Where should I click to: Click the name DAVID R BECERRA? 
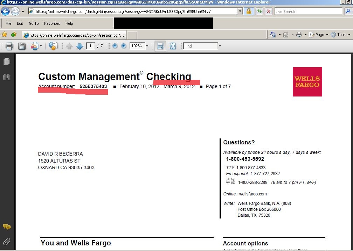click(x=60, y=154)
